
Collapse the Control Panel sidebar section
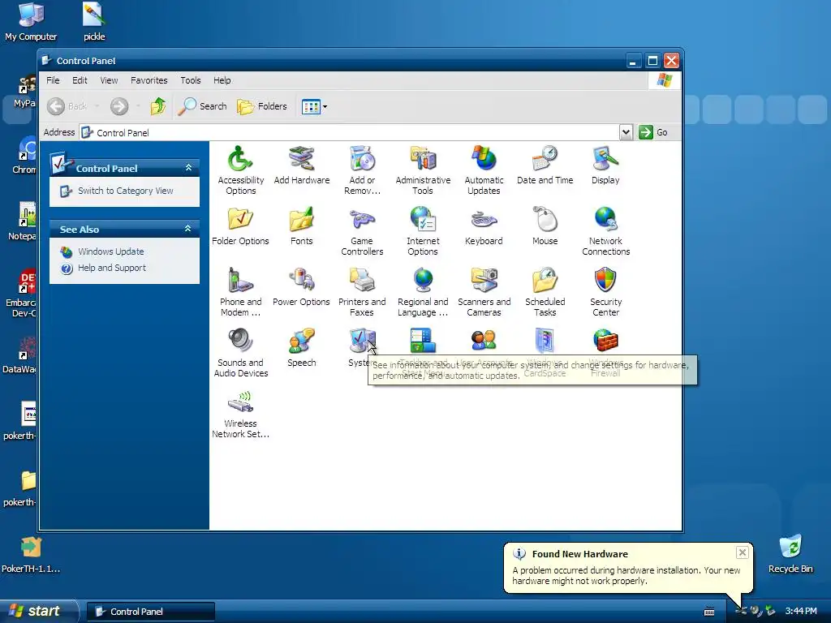[x=188, y=168]
